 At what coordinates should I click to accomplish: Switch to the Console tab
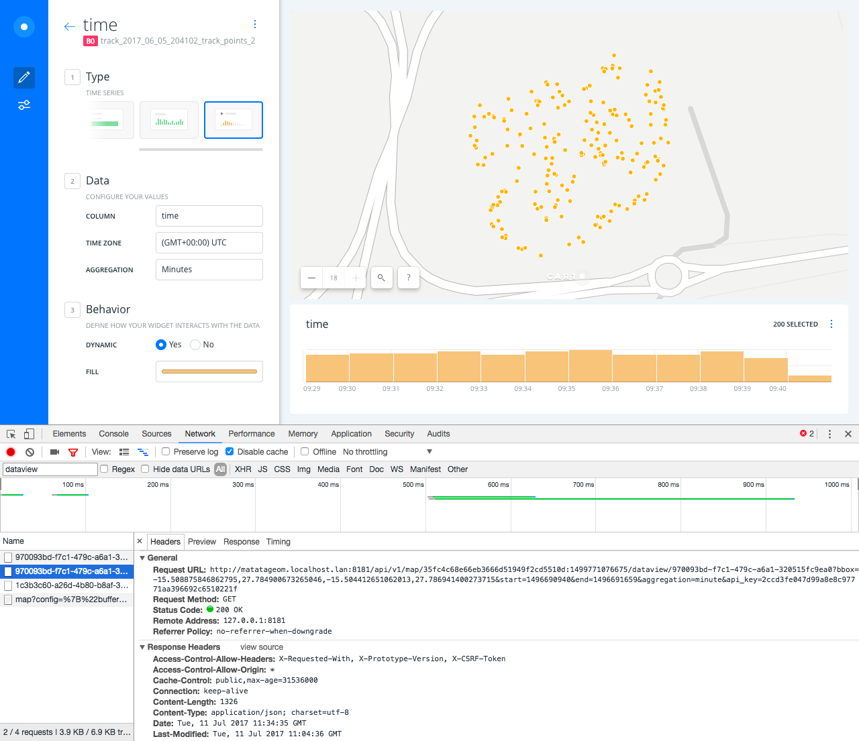(113, 434)
